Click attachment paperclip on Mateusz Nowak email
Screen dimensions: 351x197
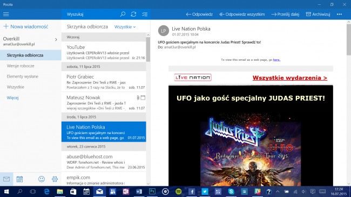coord(138,97)
